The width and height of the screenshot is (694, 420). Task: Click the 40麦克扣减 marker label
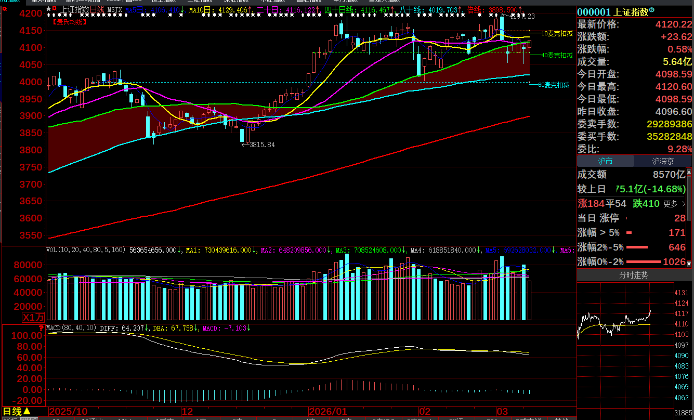(x=557, y=55)
